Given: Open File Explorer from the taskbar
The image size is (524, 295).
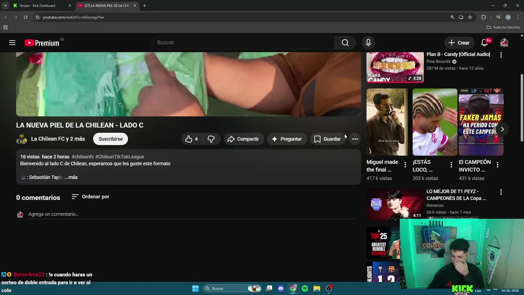Looking at the screenshot, I should (317, 288).
